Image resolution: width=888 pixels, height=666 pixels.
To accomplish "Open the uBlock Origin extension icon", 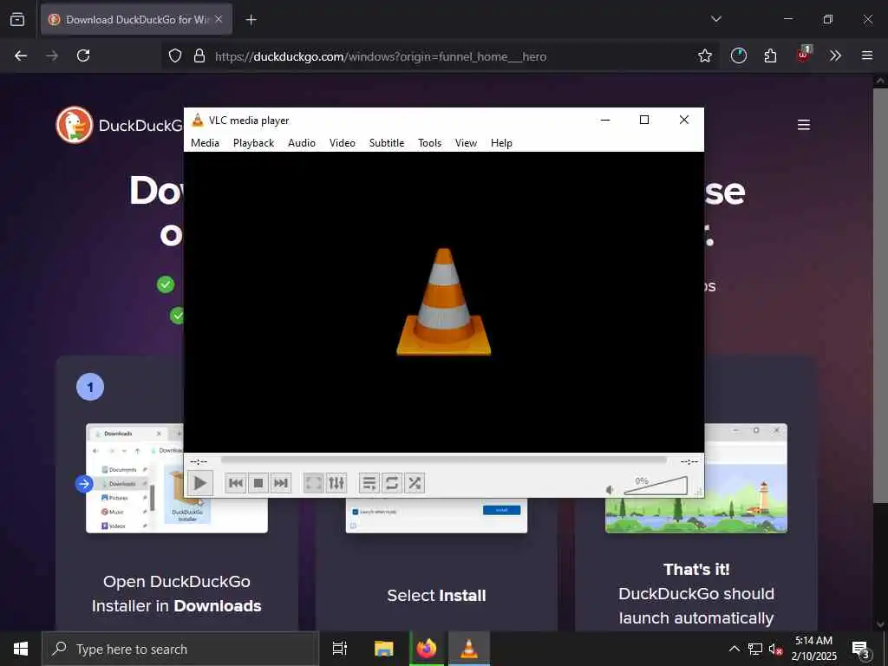I will [803, 55].
